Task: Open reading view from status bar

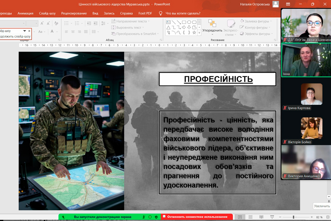Action: (261, 217)
